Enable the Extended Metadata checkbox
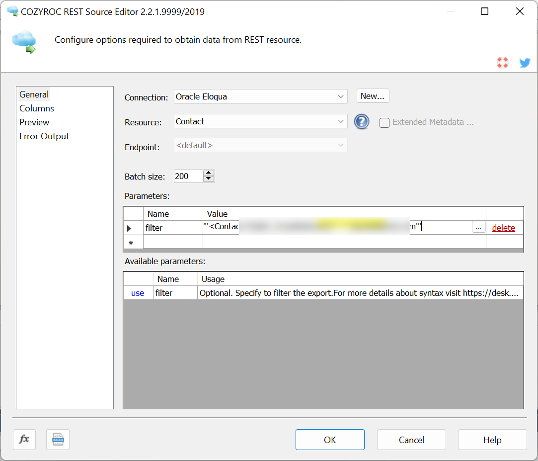The width and height of the screenshot is (538, 461). (x=384, y=123)
